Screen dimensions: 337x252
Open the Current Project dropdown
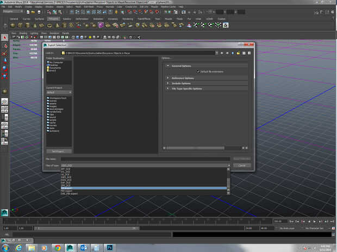pos(58,92)
